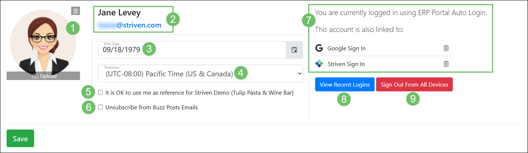Upload a new profile picture
The image size is (528, 153).
(x=43, y=76)
